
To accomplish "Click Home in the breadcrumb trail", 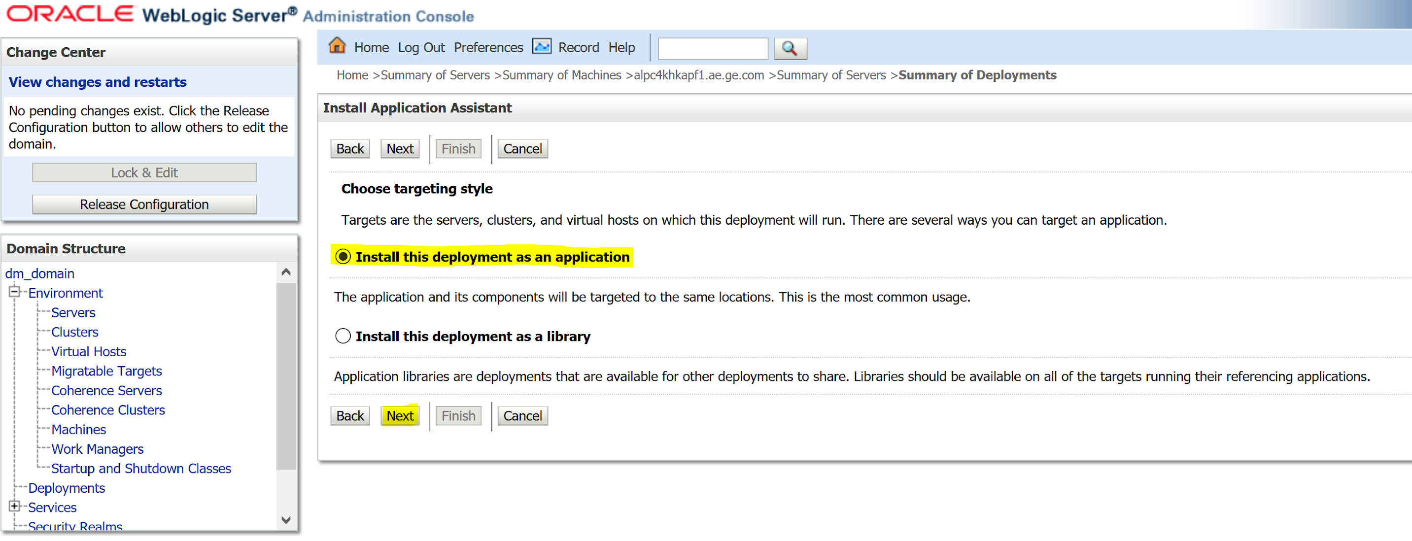I will [x=352, y=75].
